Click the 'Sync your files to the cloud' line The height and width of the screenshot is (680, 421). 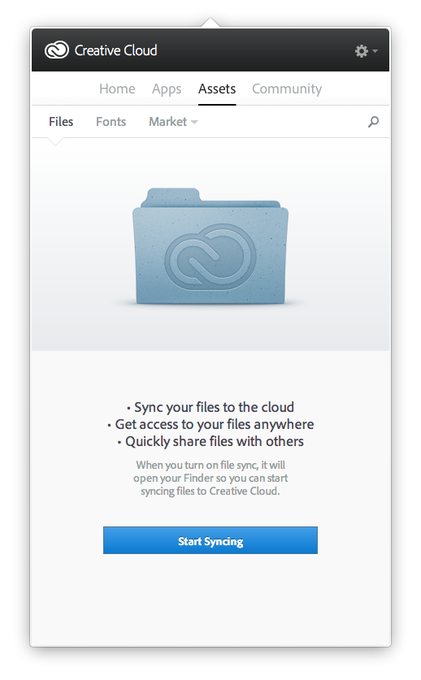[x=210, y=407]
